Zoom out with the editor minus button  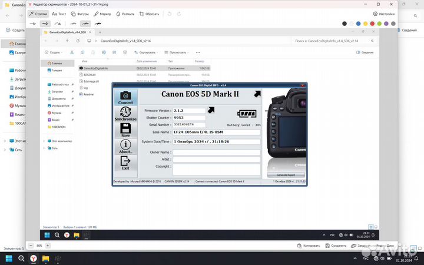click(x=31, y=246)
